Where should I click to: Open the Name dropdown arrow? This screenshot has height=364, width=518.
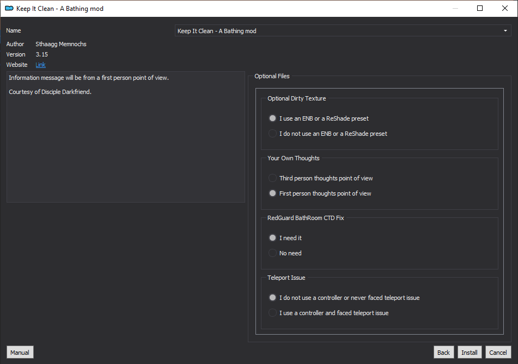505,31
